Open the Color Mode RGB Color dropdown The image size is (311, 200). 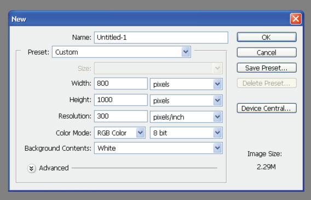pyautogui.click(x=120, y=133)
